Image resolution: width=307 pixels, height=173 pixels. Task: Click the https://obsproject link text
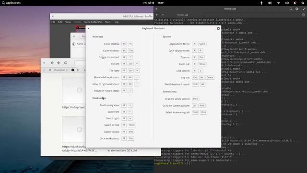[74, 107]
